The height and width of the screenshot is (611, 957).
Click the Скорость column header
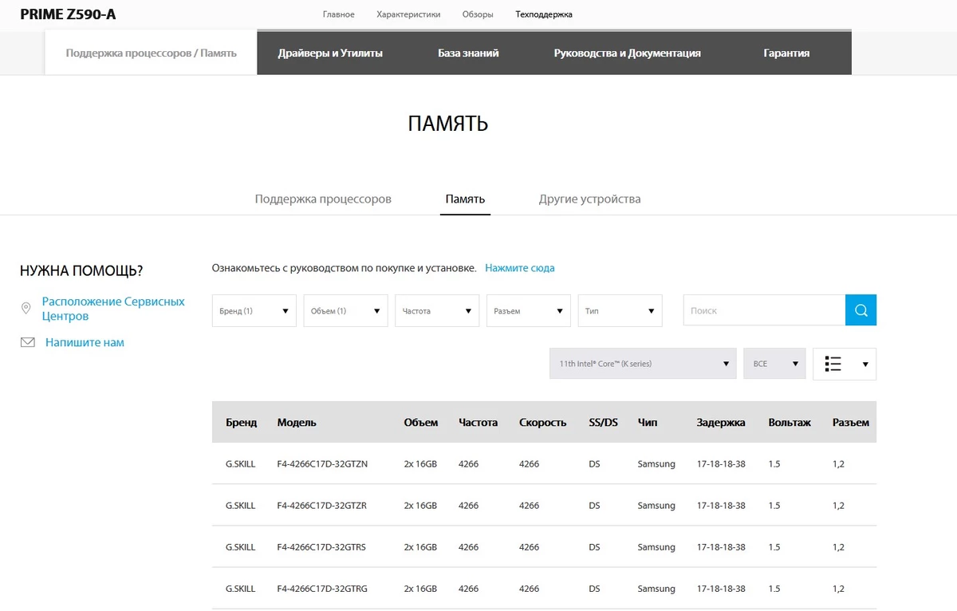coord(542,422)
